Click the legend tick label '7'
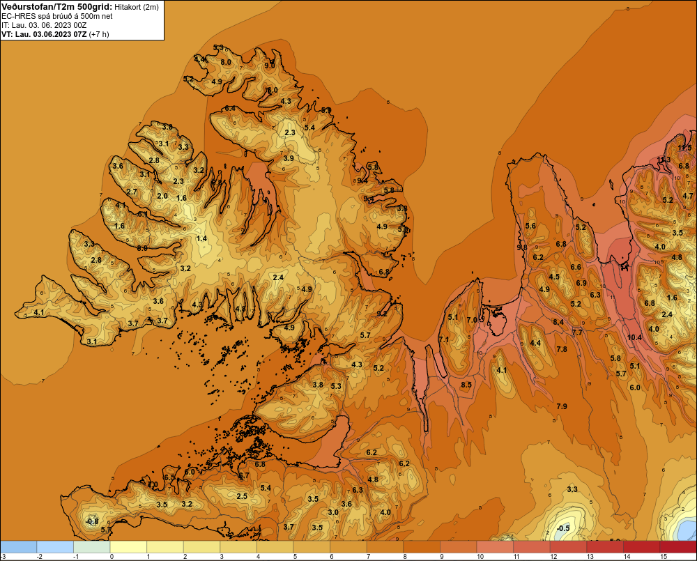 point(368,557)
